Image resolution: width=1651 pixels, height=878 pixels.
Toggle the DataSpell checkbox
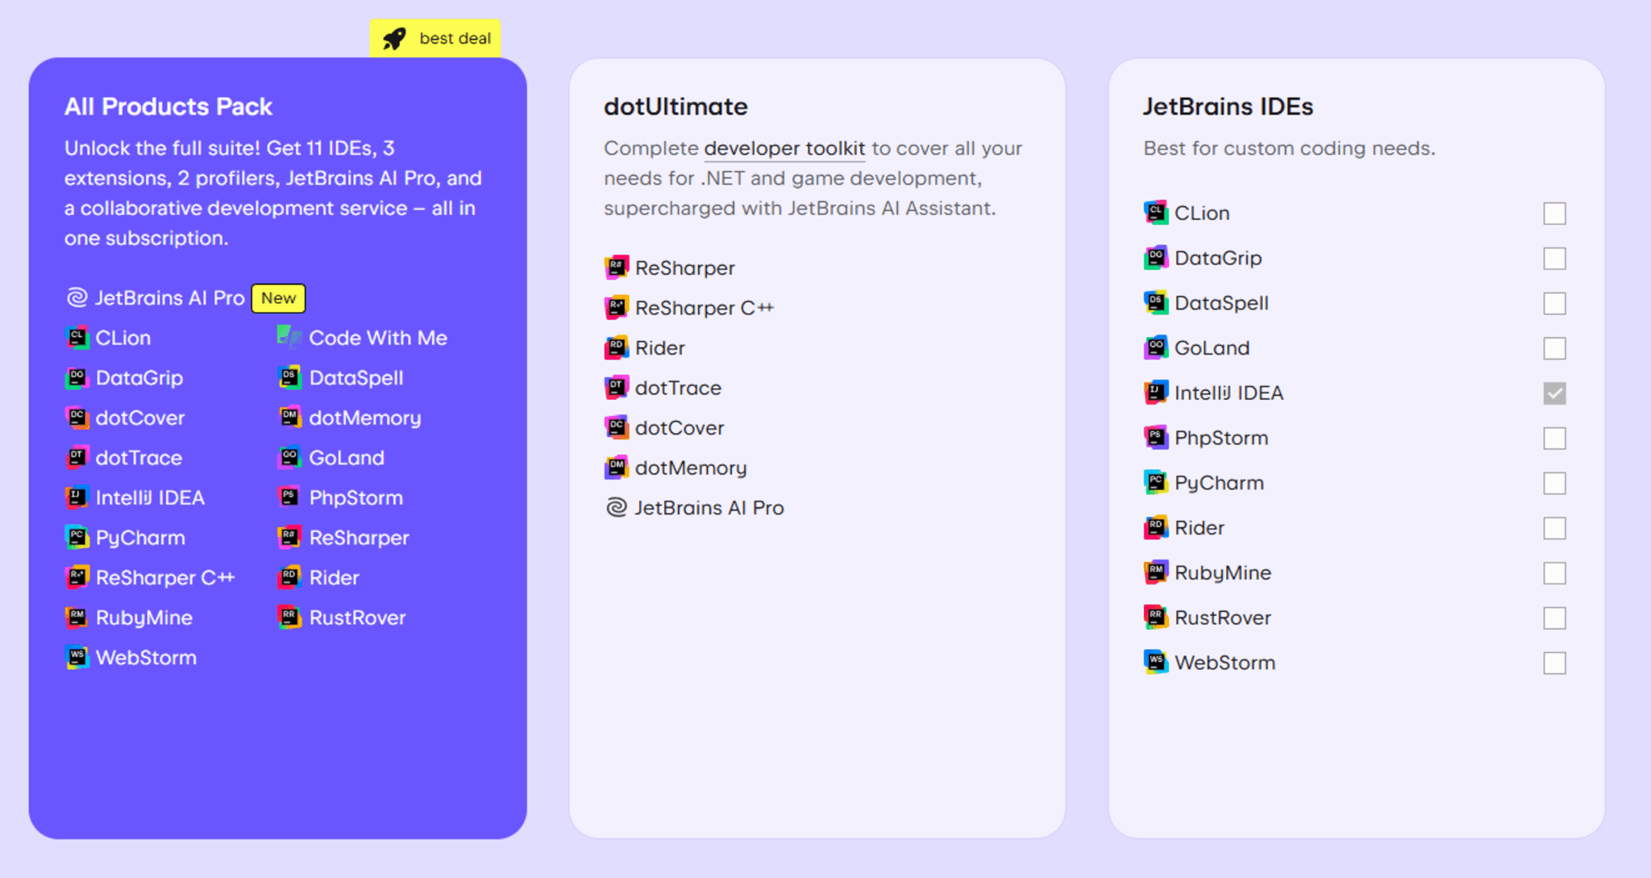pyautogui.click(x=1553, y=303)
